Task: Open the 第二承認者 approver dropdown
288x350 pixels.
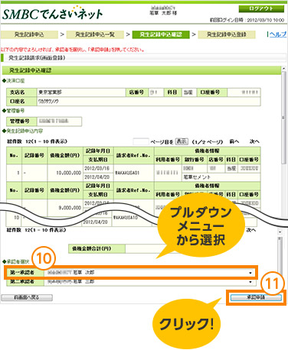Action: pyautogui.click(x=150, y=282)
